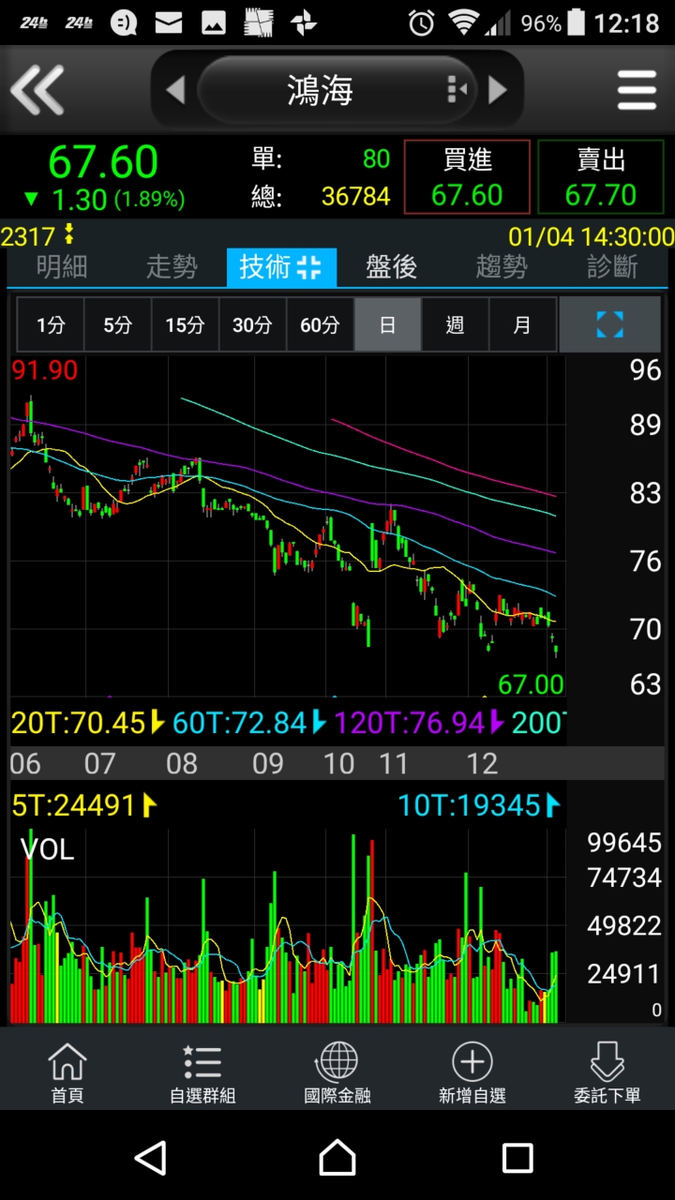675x1200 pixels.
Task: Tap the timestamp 01/04 14:30:00
Action: coord(592,235)
